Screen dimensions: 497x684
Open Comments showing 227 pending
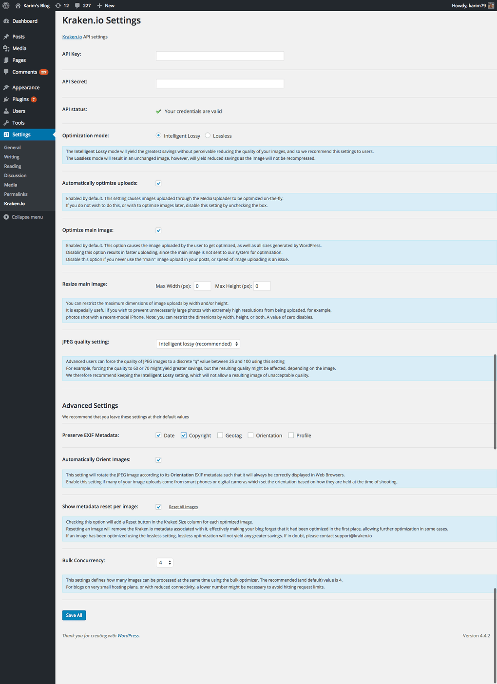pyautogui.click(x=6, y=72)
